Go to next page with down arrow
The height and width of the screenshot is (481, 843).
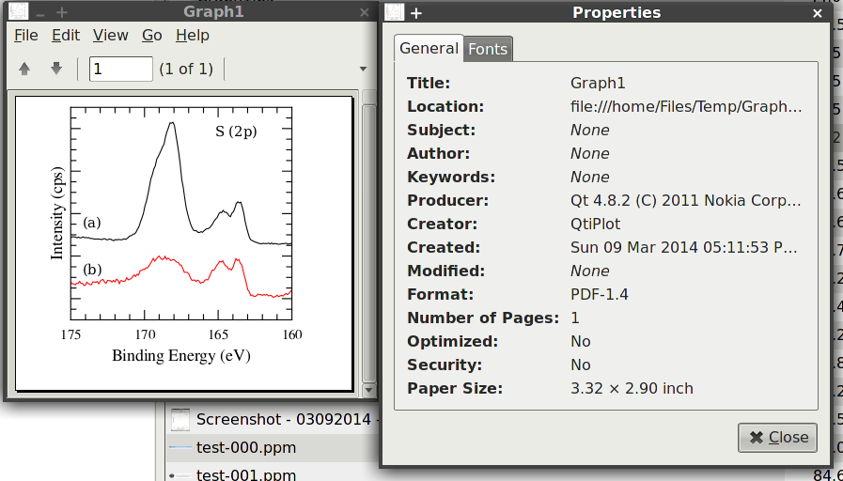[x=56, y=69]
